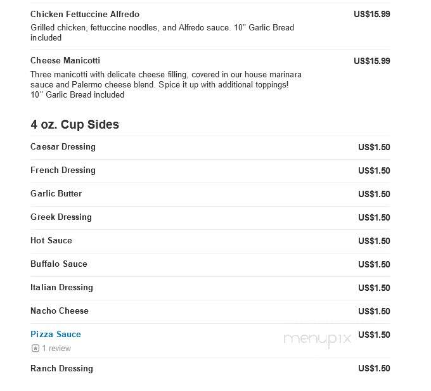Click the 4 oz. Cup Sides heading

coord(75,124)
